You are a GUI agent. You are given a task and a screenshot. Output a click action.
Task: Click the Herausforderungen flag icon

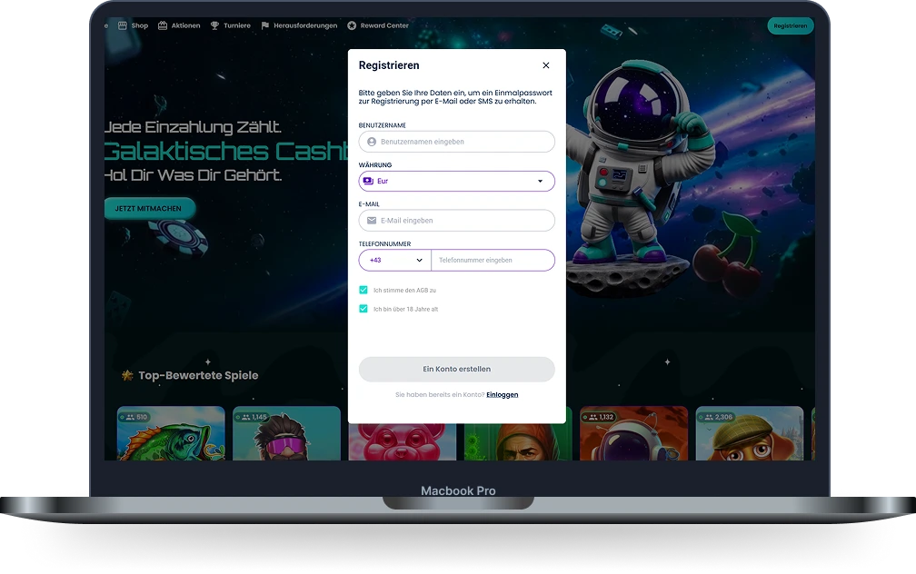coord(265,25)
